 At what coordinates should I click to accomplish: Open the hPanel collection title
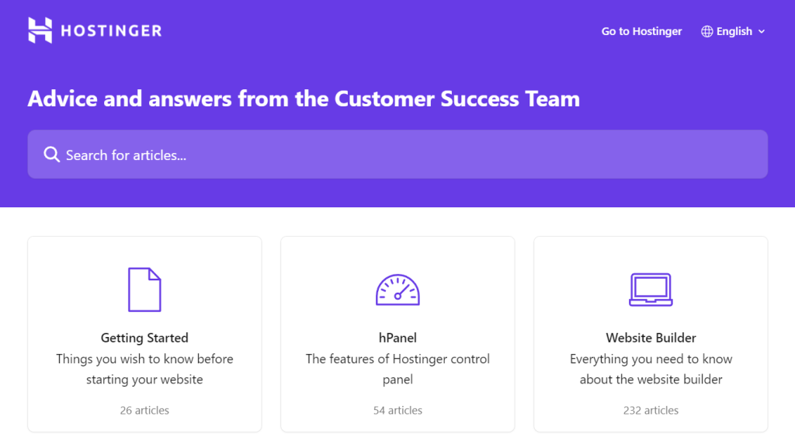tap(397, 338)
